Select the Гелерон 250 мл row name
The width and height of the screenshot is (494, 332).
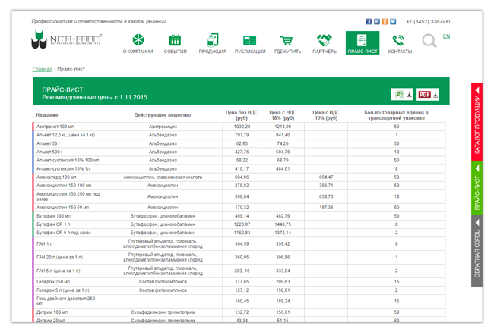(x=53, y=282)
